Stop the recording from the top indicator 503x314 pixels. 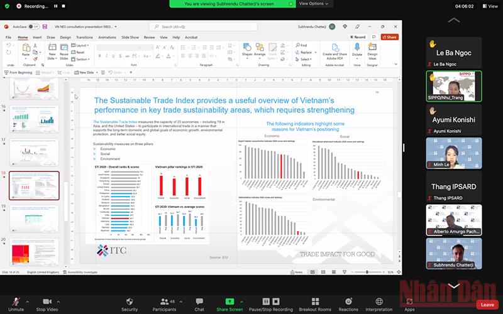point(65,6)
